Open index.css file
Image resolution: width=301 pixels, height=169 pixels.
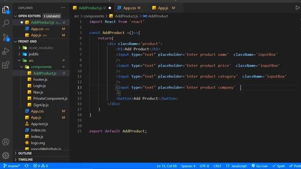38,130
